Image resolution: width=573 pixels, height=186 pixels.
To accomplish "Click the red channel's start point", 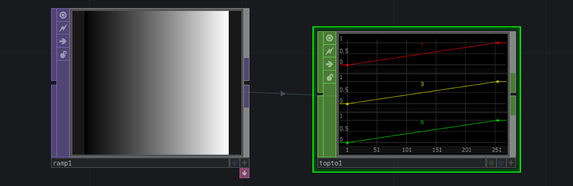I will pyautogui.click(x=347, y=65).
